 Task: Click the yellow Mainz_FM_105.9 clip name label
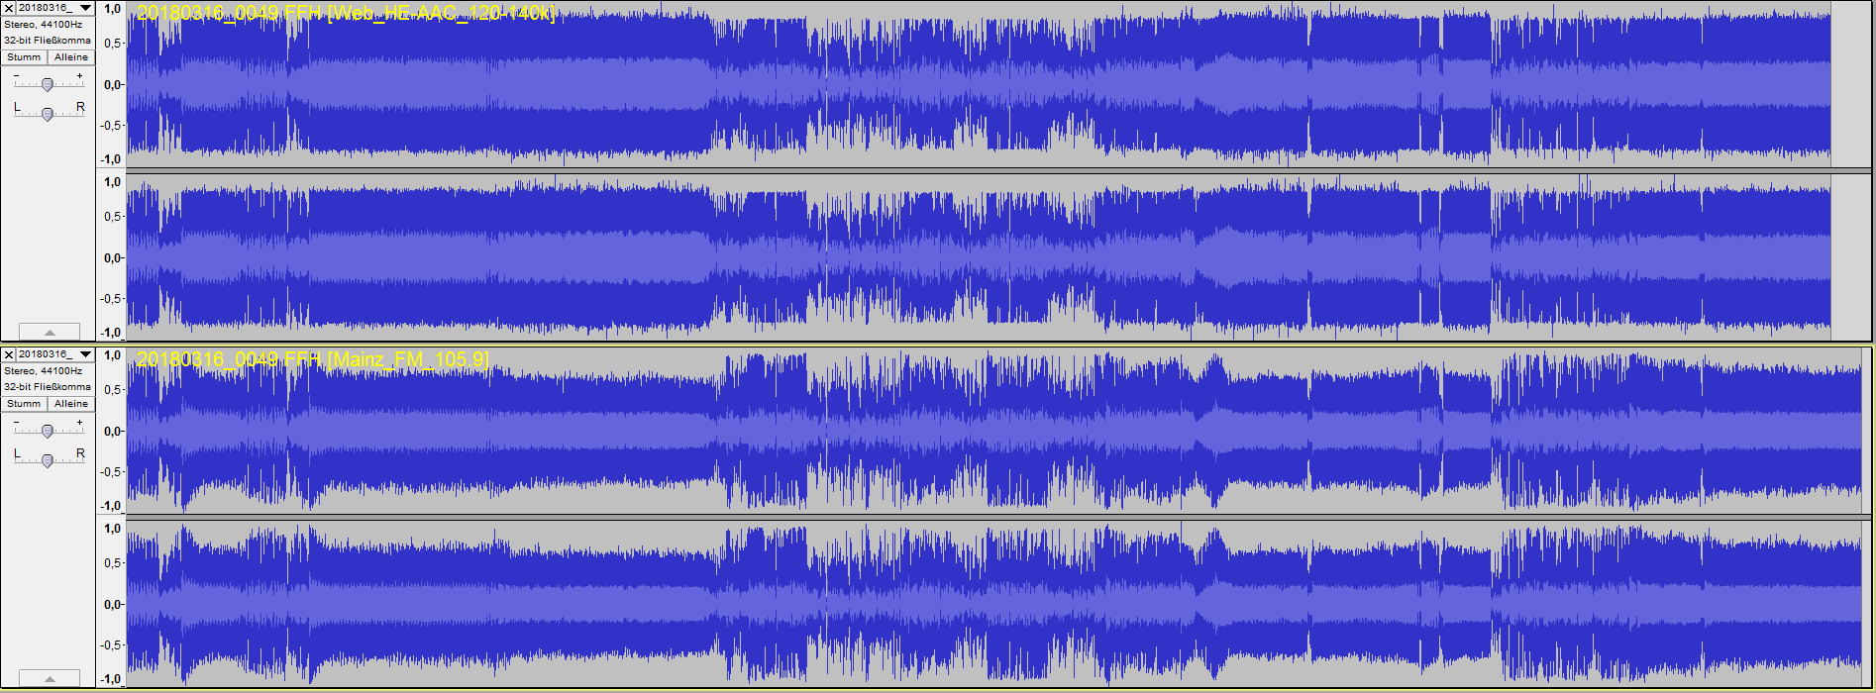(312, 359)
